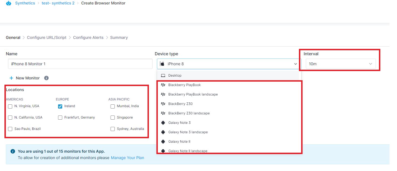
Task: Tick the Frankfurt, Germany checkbox
Action: 60,118
